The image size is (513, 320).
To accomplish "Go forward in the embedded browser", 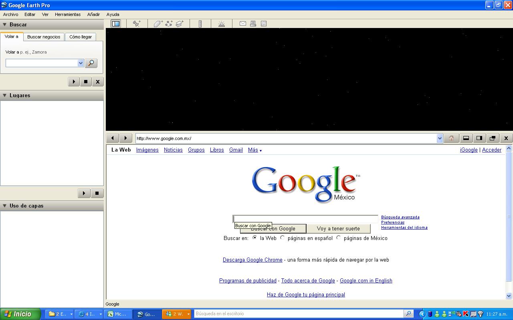I will click(x=126, y=138).
